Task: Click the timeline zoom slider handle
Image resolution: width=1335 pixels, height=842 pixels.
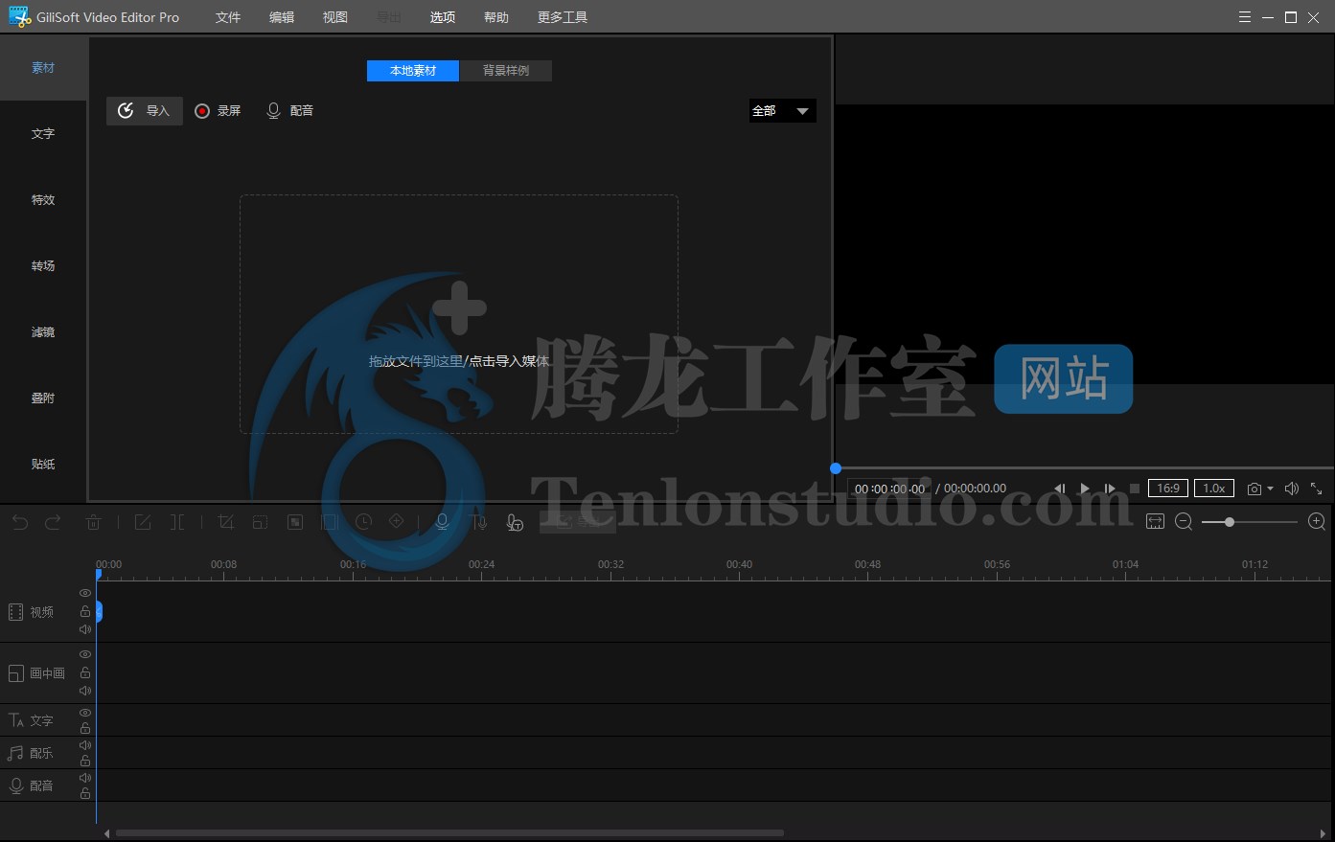Action: [x=1229, y=522]
